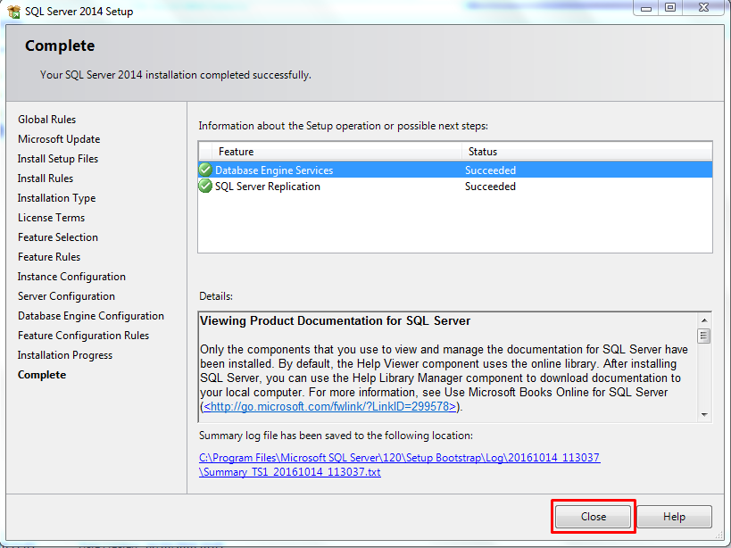Click the Global Rules step

coord(47,120)
